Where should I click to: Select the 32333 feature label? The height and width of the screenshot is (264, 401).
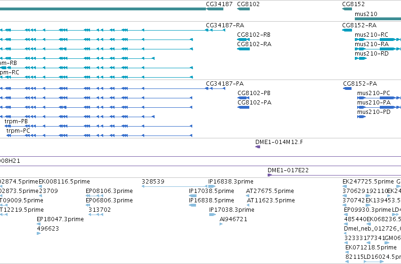click(x=354, y=238)
